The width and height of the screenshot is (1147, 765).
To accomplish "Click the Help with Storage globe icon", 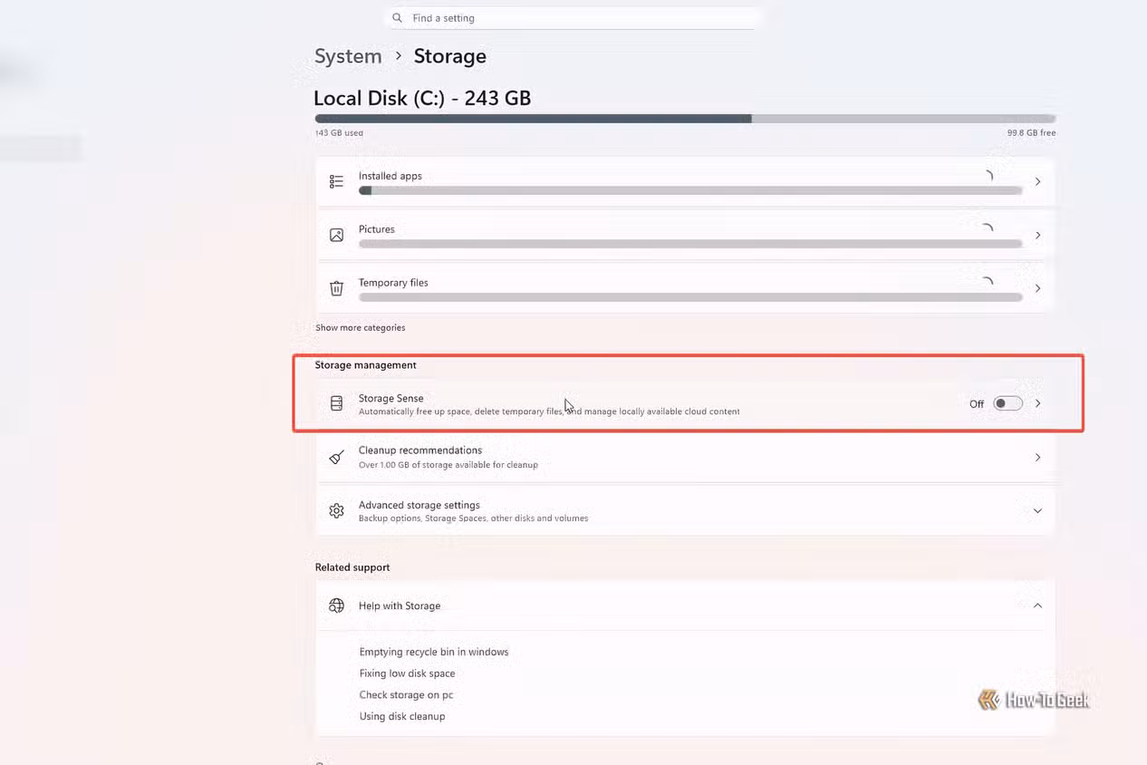I will (336, 605).
